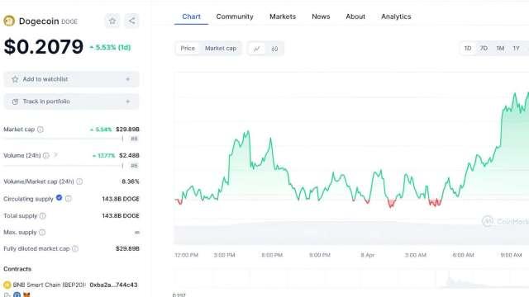
Task: Expand Track in portfolio plus
Action: tap(128, 101)
